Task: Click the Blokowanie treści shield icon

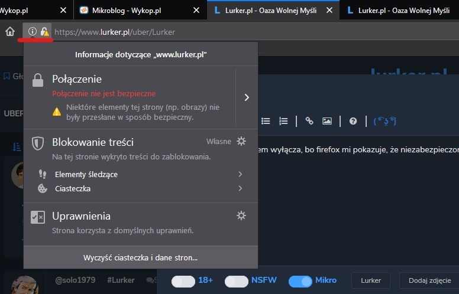Action: tap(38, 143)
